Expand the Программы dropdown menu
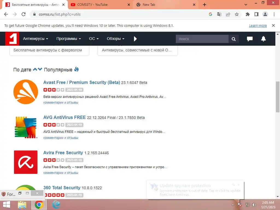The image size is (280, 210). point(69,39)
